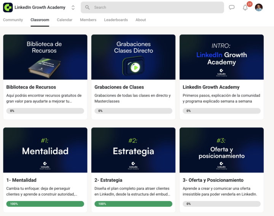Open the Grabaciones Clases Directo thumbnail
Screen dimensions: 274x216
tap(133, 57)
